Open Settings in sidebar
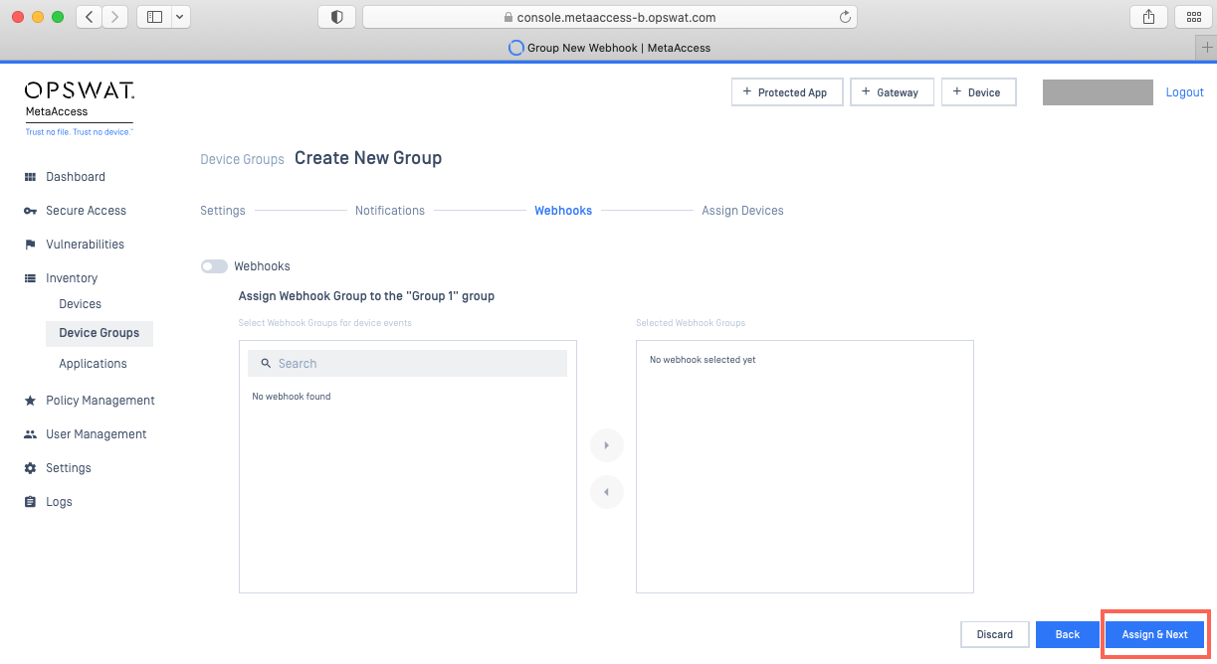The height and width of the screenshot is (664, 1217). 69,468
